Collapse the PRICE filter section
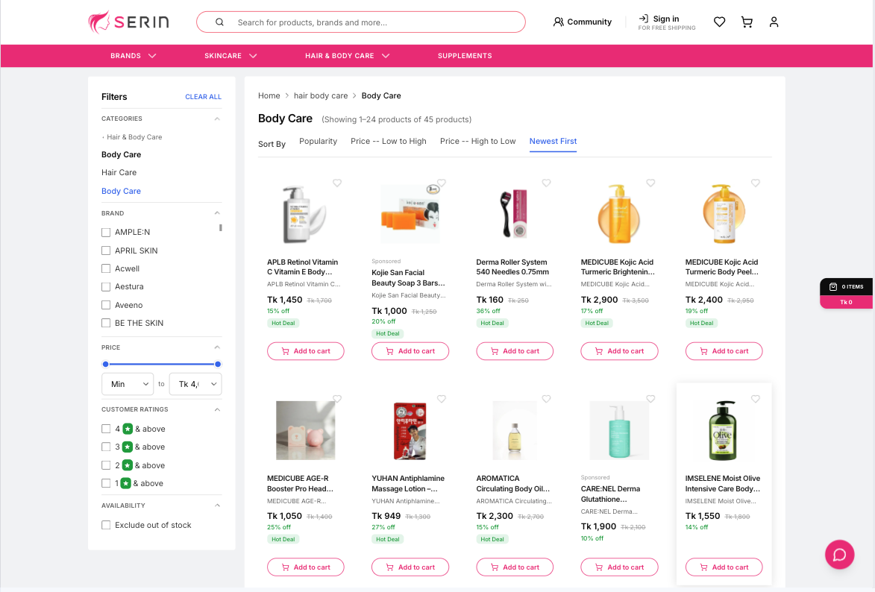 click(x=217, y=347)
